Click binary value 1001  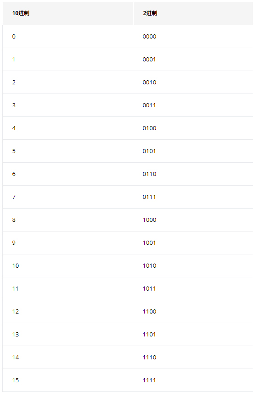(149, 243)
